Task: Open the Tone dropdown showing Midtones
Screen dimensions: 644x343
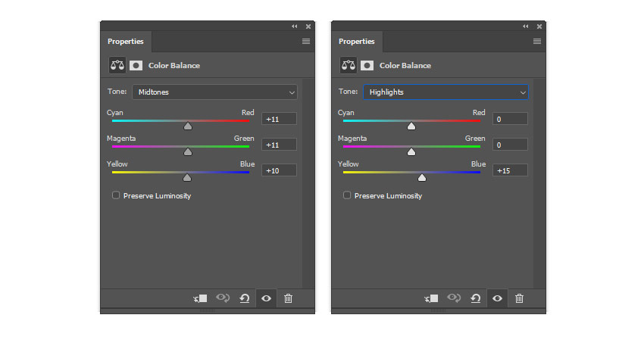Action: 215,92
